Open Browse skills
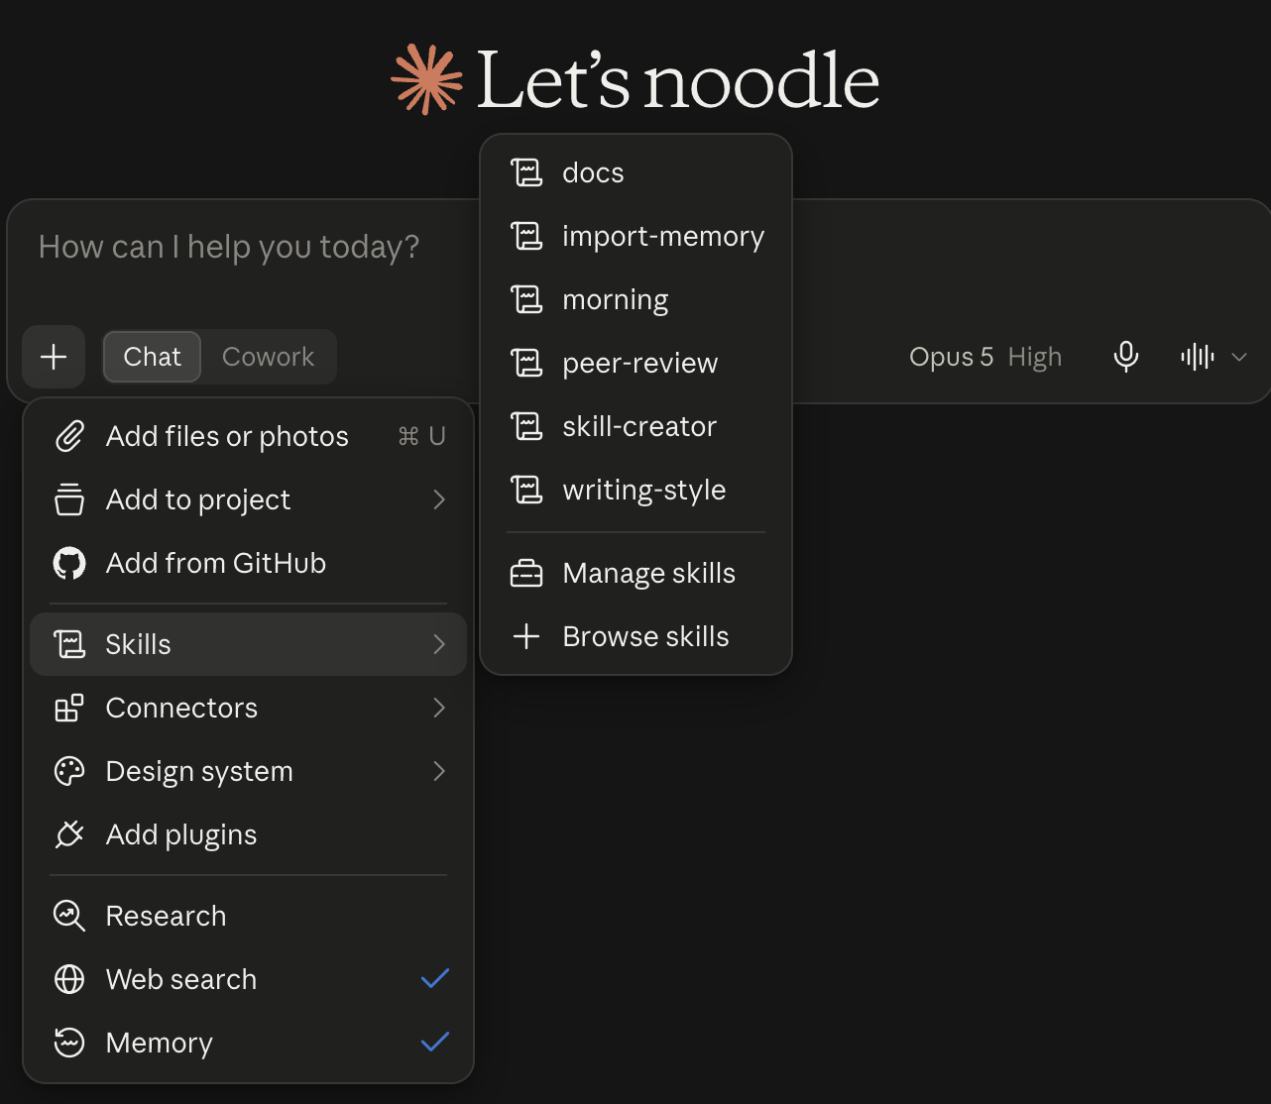This screenshot has height=1104, width=1271. point(635,636)
